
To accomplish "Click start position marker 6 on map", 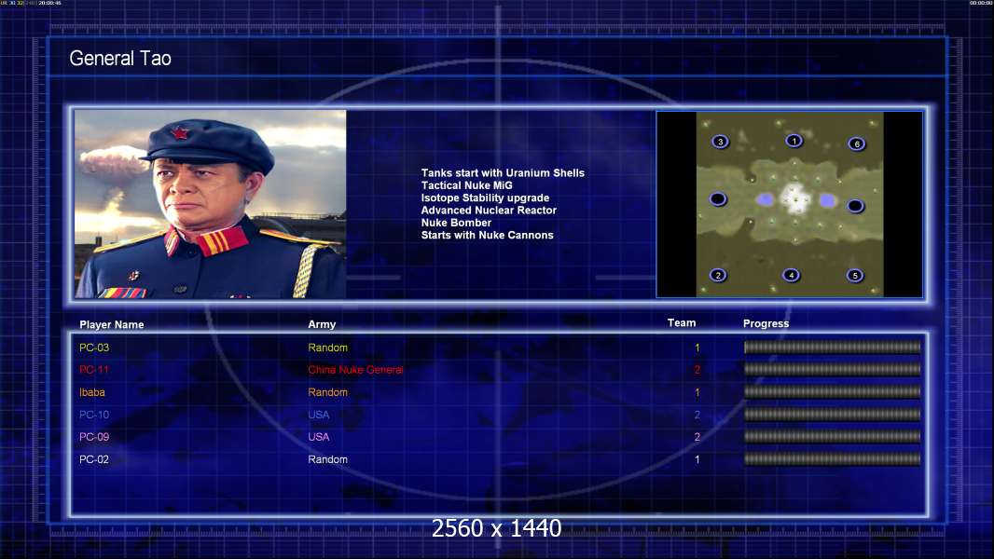I will [x=857, y=143].
